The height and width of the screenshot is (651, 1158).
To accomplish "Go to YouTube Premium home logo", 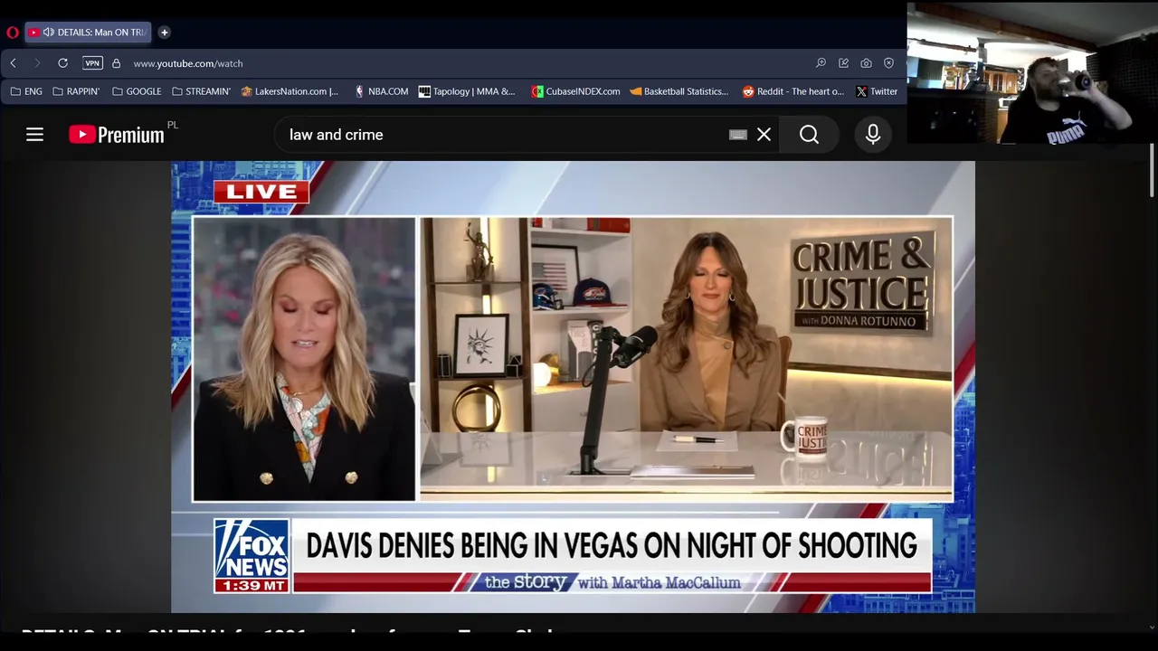I will pos(117,135).
